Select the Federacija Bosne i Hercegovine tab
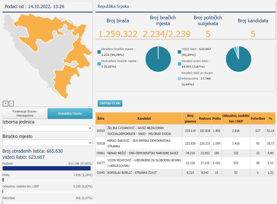This screenshot has height=204, width=277. coord(25,114)
